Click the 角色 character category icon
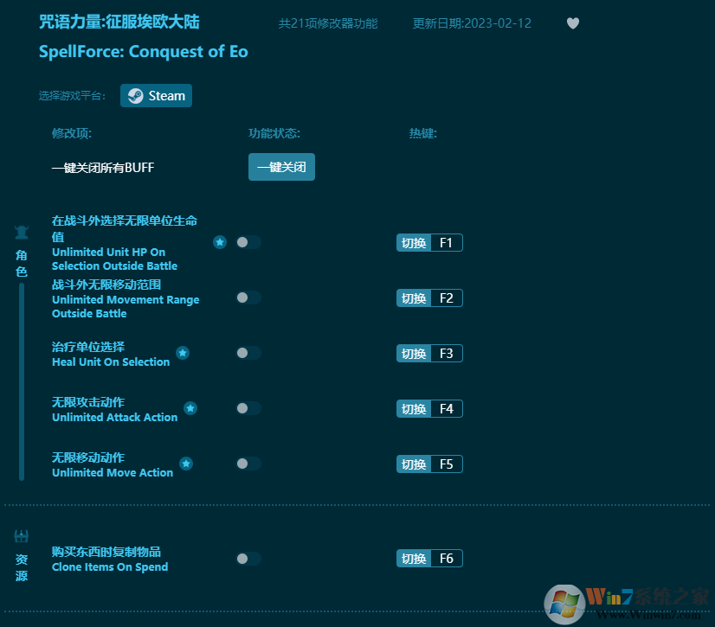 22,233
